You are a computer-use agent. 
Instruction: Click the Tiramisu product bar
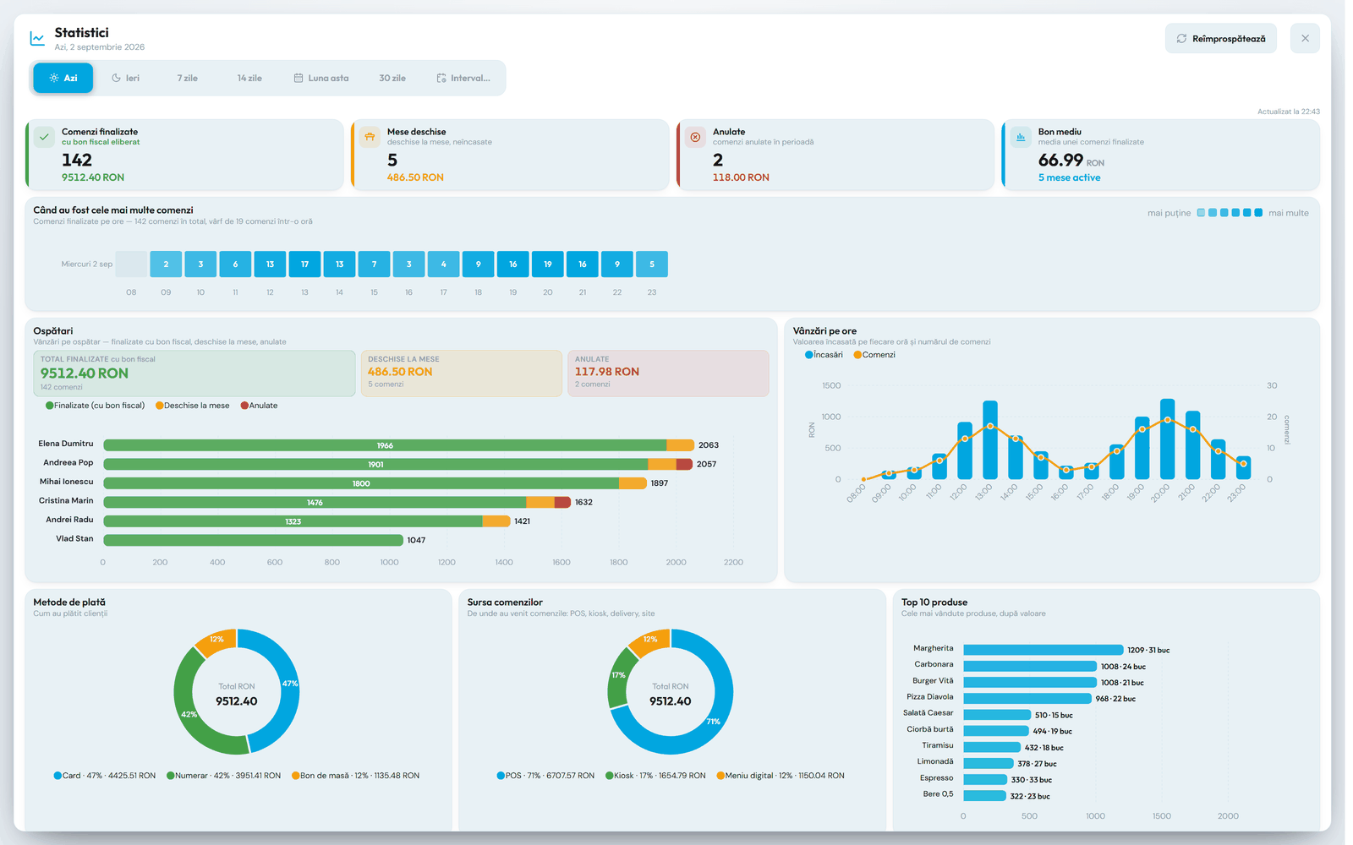coord(992,747)
